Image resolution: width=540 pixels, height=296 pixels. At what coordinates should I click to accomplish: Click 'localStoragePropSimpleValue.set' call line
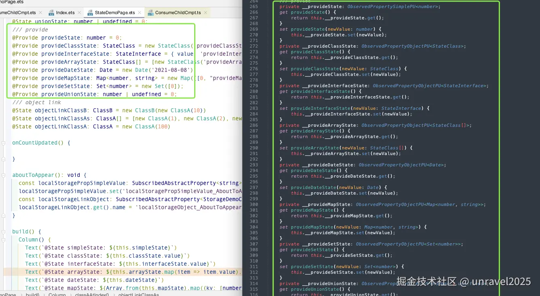point(130,191)
